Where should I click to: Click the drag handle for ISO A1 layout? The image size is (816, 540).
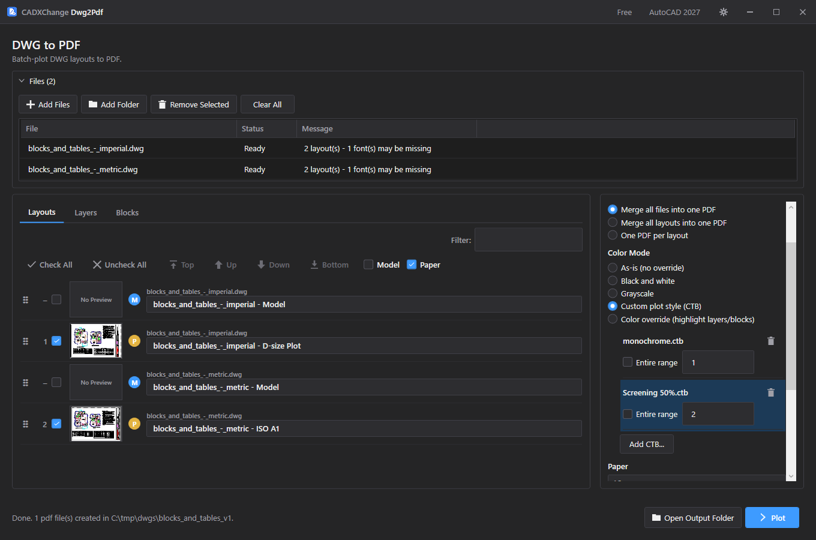tap(25, 424)
